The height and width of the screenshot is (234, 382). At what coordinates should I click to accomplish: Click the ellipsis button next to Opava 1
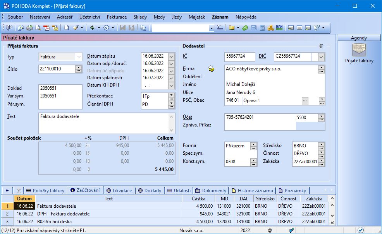coord(305,101)
